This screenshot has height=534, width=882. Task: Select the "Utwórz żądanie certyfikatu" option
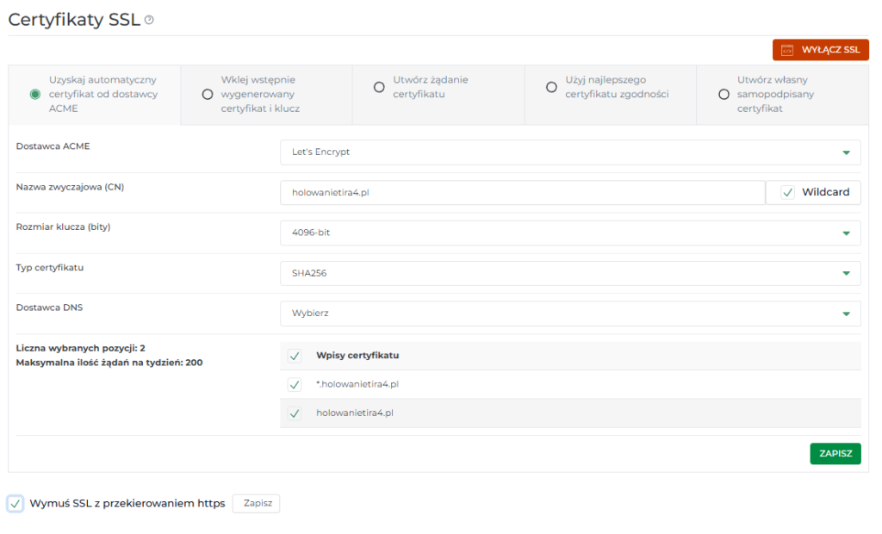(x=379, y=86)
